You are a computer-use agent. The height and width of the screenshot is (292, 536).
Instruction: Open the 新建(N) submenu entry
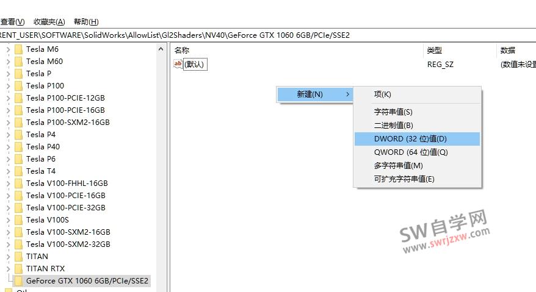click(314, 94)
